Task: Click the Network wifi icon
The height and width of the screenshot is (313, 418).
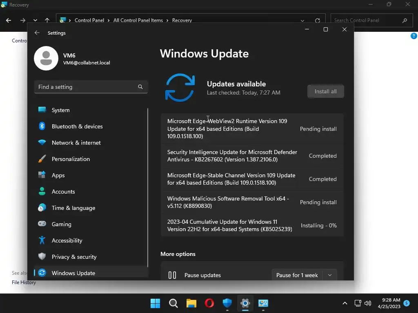Action: pyautogui.click(x=42, y=142)
